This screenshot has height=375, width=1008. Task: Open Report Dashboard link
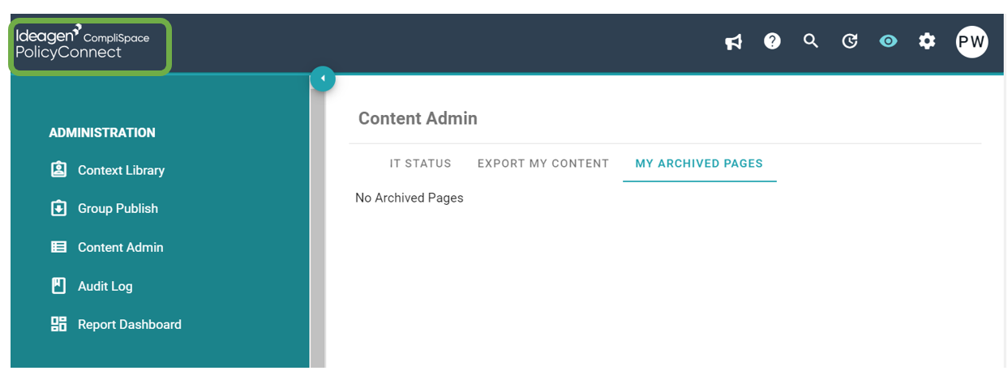tap(129, 324)
